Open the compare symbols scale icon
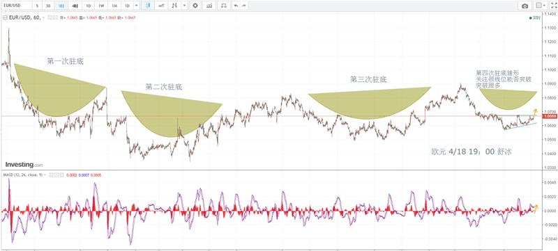Viewport: 558px width, 251px height. pyautogui.click(x=223, y=6)
